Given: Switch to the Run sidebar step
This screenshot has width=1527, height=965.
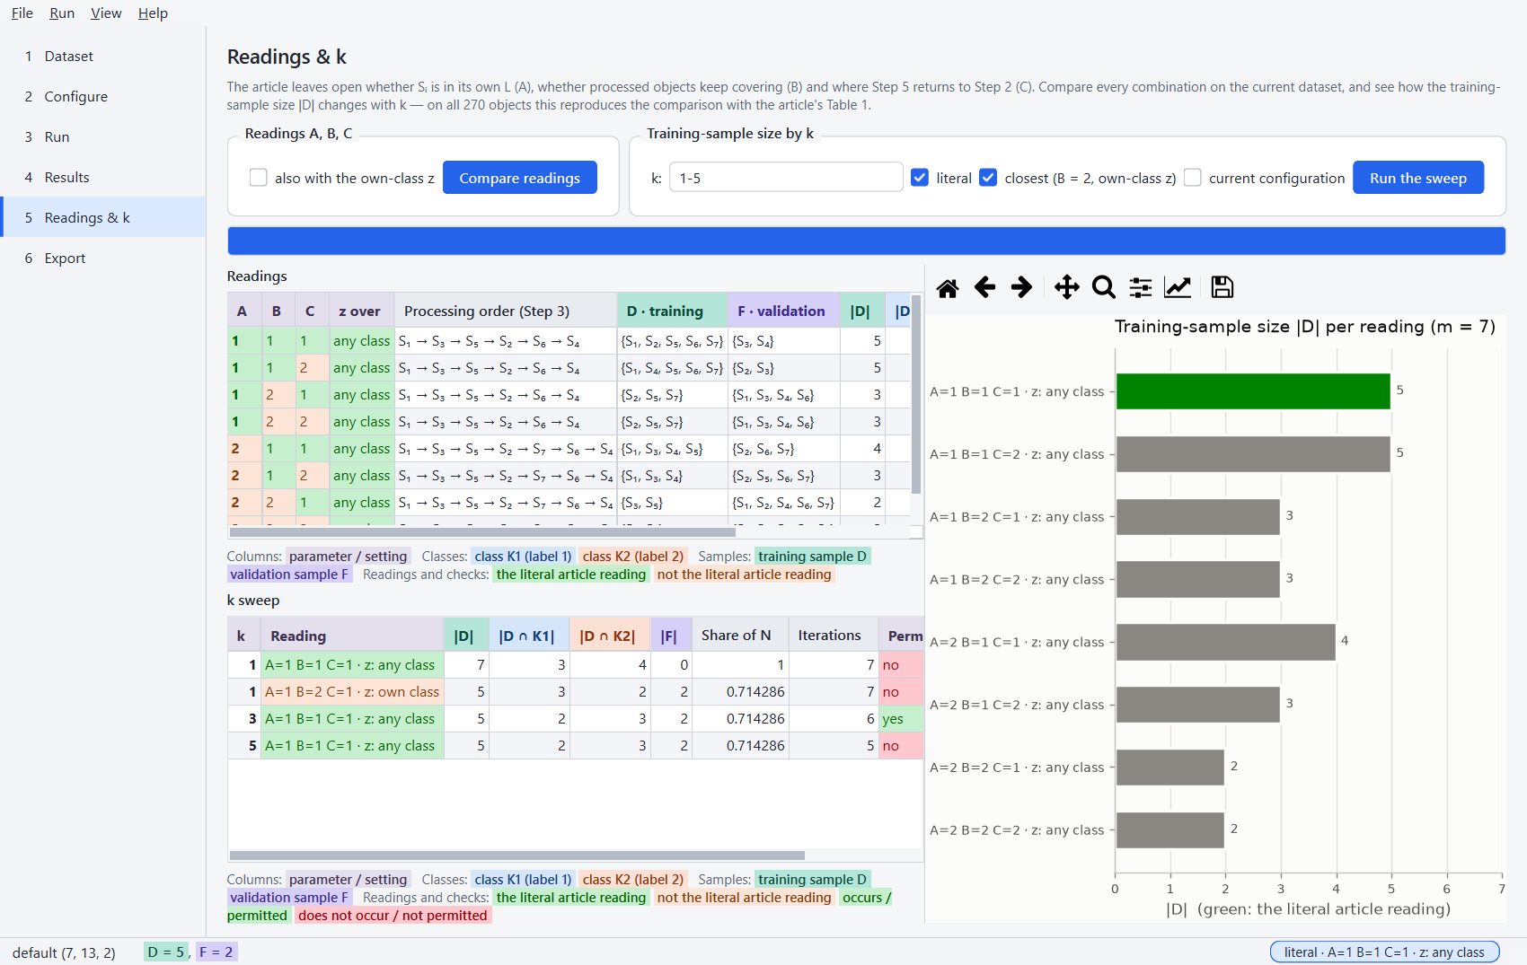Looking at the screenshot, I should (103, 136).
